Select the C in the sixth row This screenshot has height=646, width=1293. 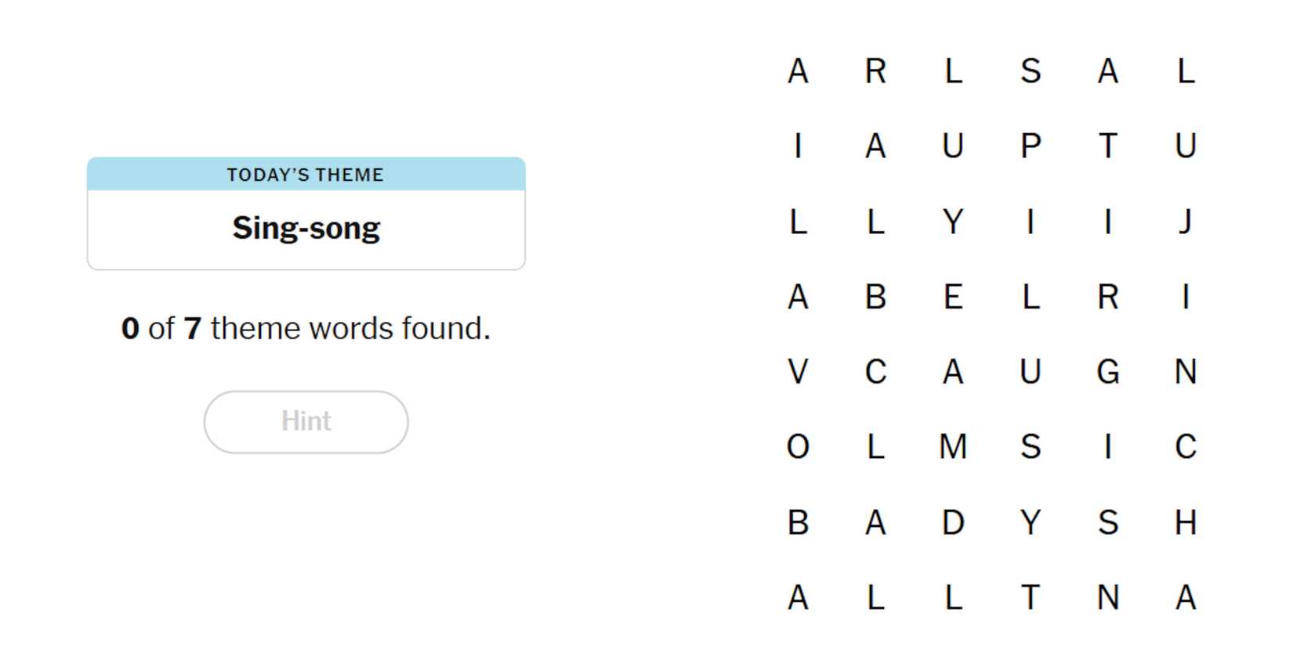[x=1185, y=447]
